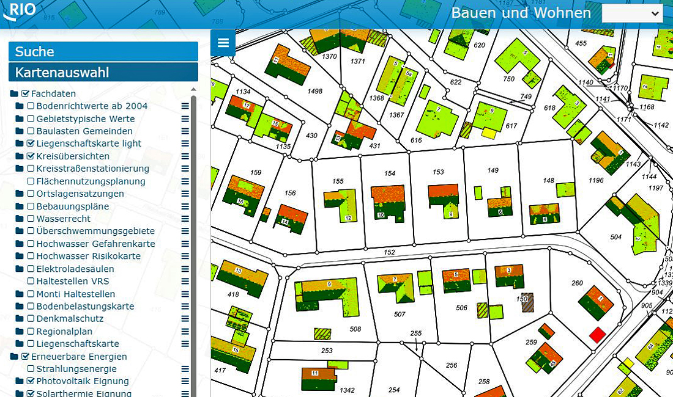The width and height of the screenshot is (673, 397).
Task: Open the Suche panel tab
Action: coord(103,51)
